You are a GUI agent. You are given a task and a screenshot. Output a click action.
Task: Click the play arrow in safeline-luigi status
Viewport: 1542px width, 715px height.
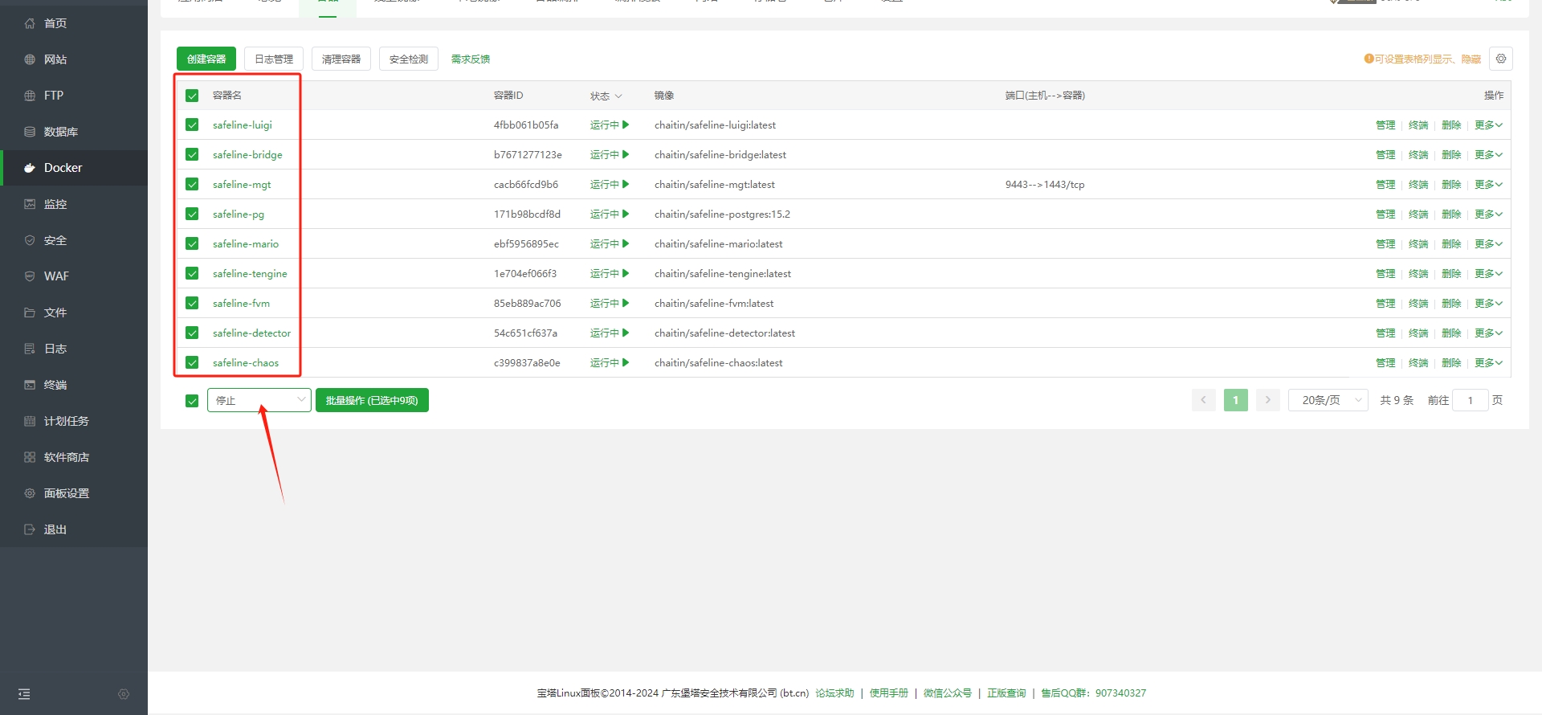(626, 125)
